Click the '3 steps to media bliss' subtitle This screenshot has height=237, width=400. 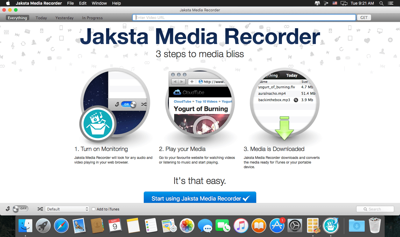[x=200, y=54]
